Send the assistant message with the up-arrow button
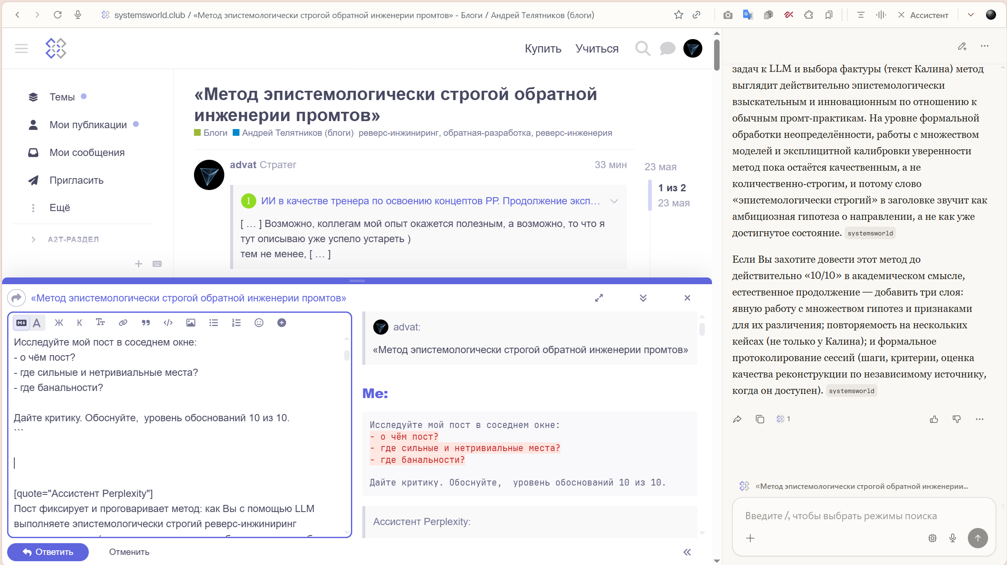The height and width of the screenshot is (565, 1007). 978,538
